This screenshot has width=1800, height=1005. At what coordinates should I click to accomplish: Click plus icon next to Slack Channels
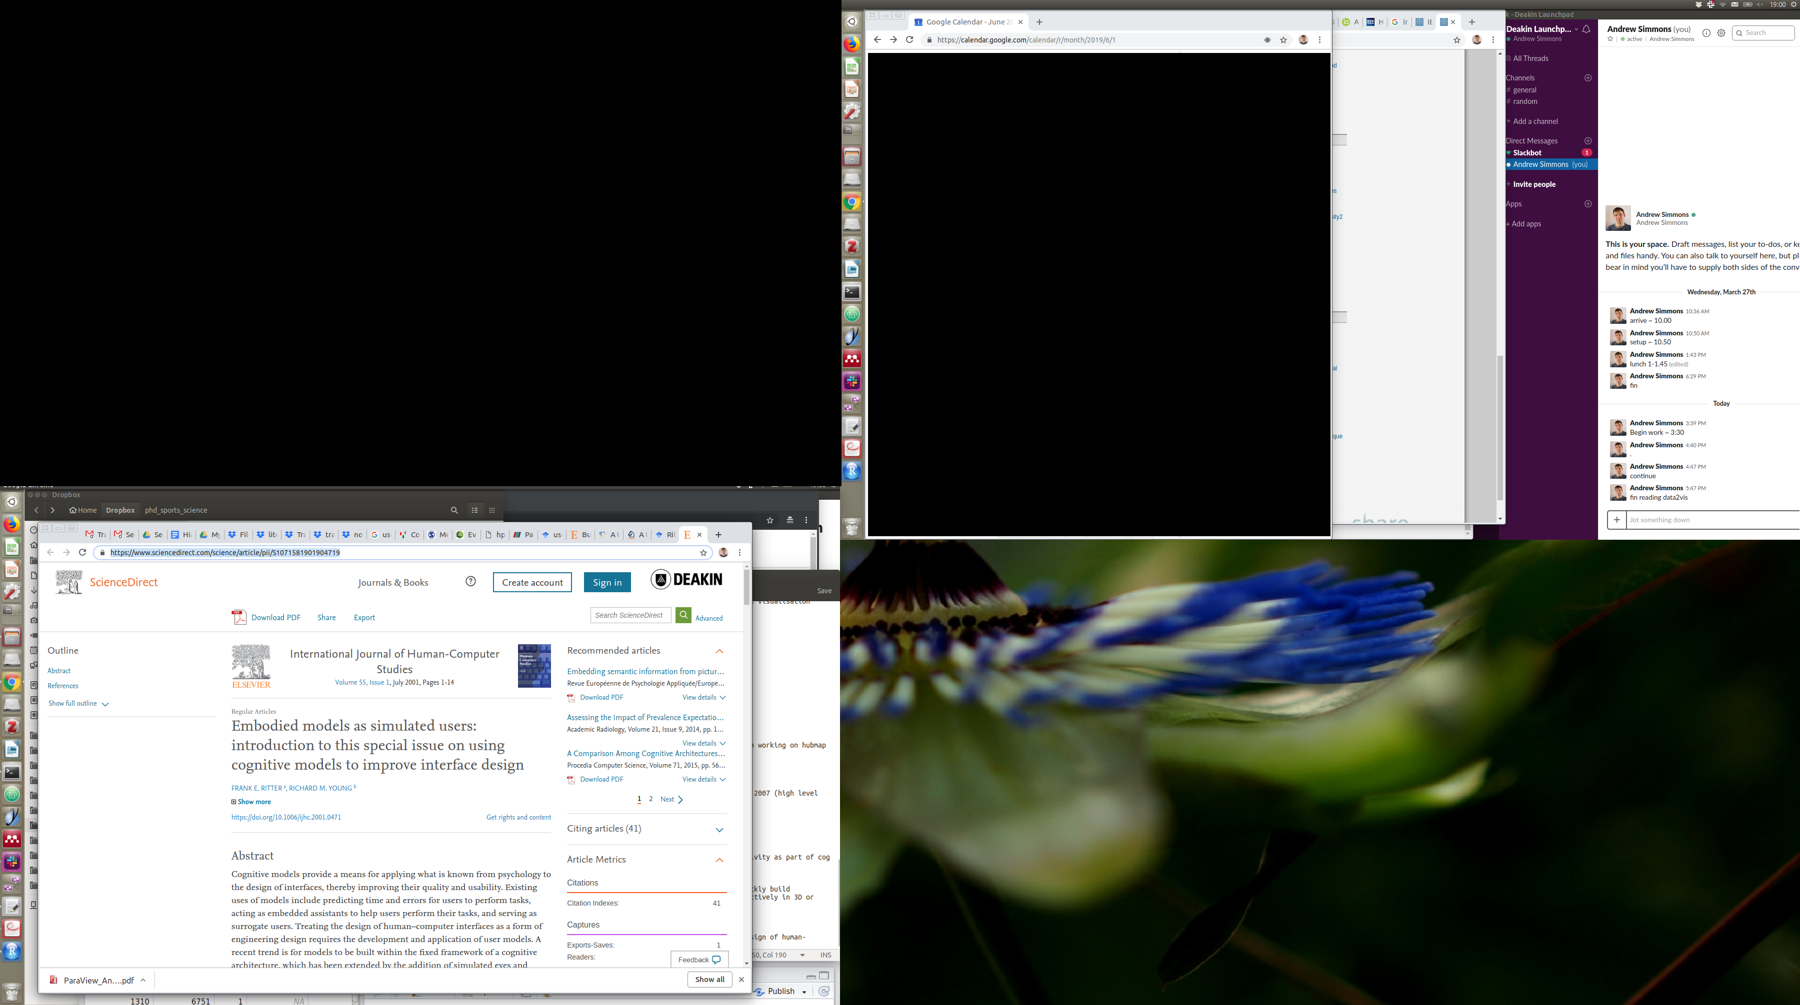(x=1587, y=77)
